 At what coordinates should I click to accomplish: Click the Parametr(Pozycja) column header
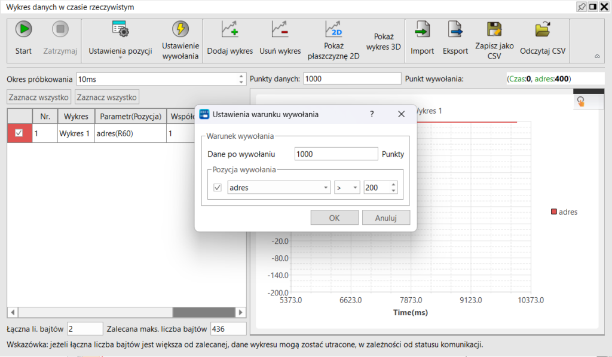pos(130,117)
